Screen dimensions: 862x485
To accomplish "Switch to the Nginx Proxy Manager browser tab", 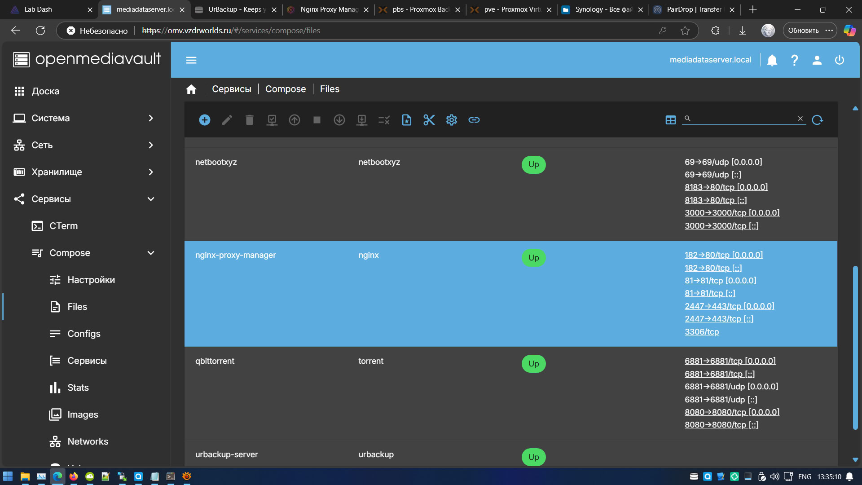I will [329, 9].
